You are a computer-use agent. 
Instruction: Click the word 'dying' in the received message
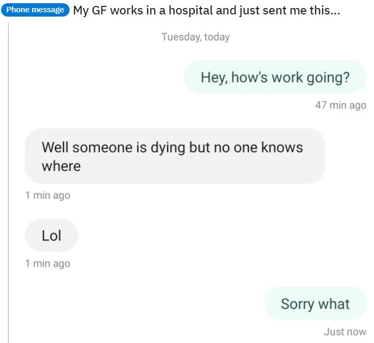168,147
